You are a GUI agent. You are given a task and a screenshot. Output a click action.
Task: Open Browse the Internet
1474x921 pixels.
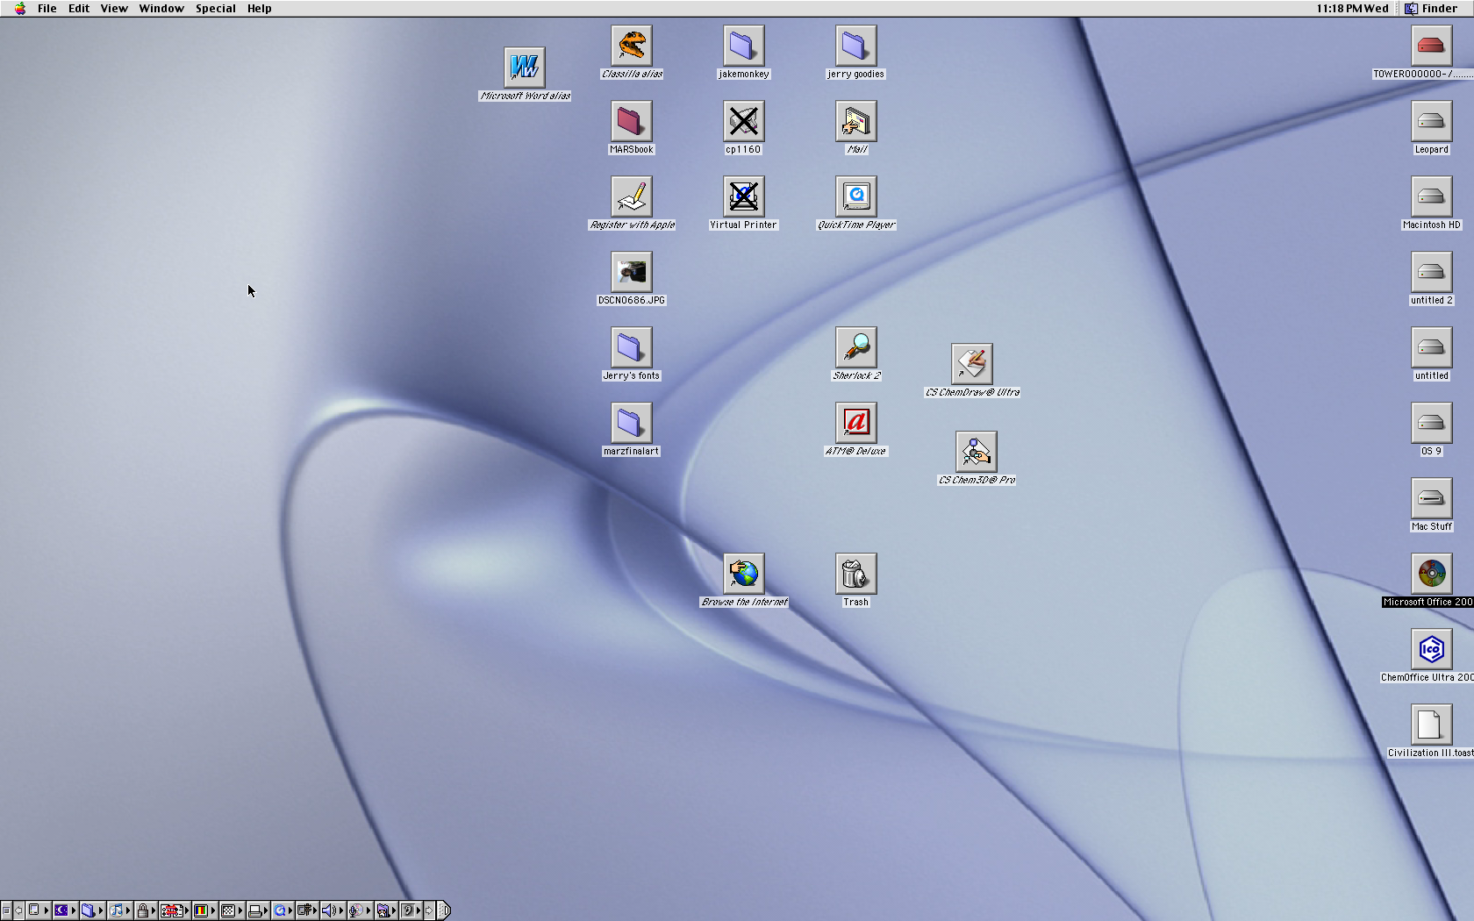pos(744,574)
